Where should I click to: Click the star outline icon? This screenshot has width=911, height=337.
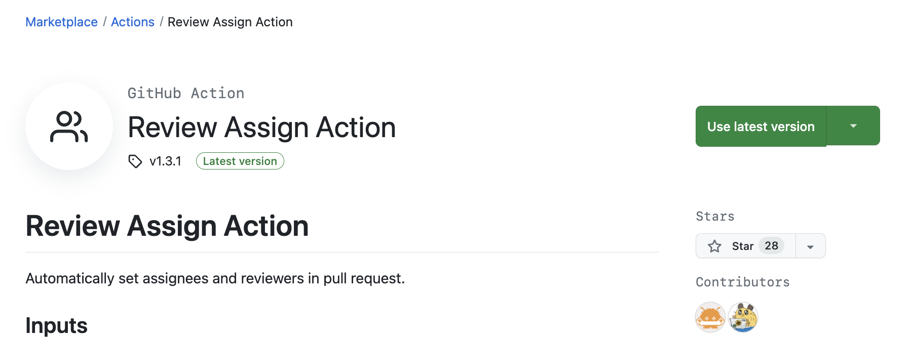click(x=714, y=246)
